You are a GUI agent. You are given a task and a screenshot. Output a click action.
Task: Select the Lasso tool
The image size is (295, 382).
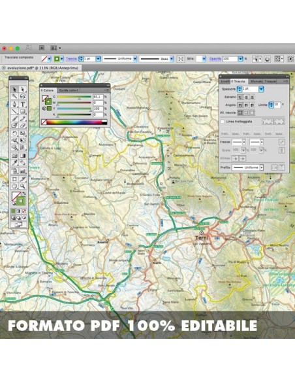(x=23, y=96)
